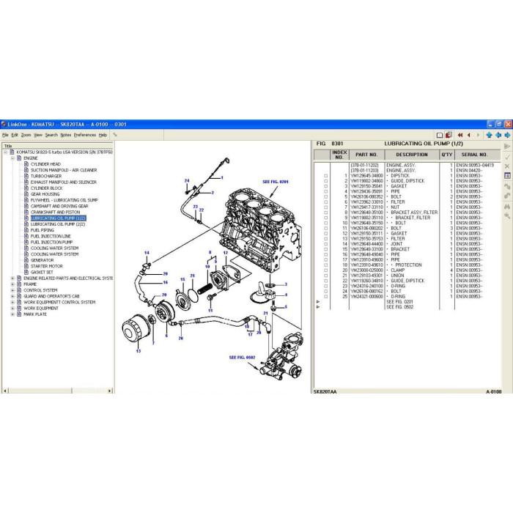The height and width of the screenshot is (513, 513).
Task: Tick the checkbox for the GUIDE, DIPSTICK index 2 row
Action: point(325,181)
